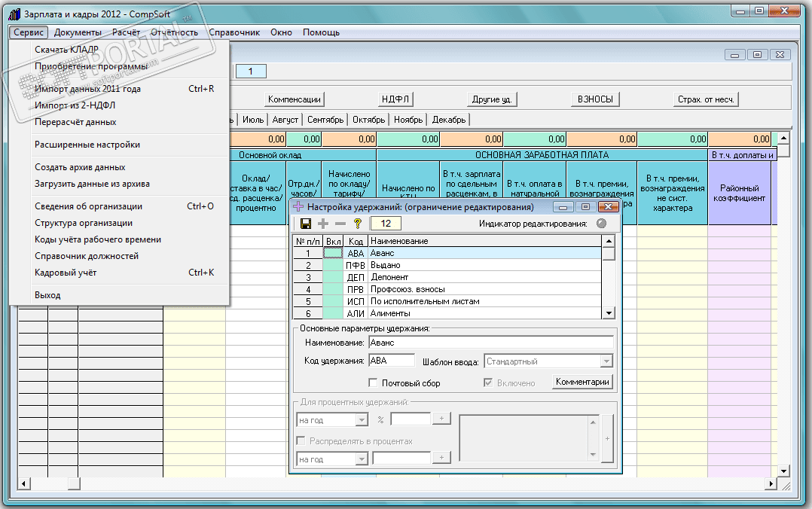
Task: Click the Другие уд. button
Action: (x=492, y=99)
